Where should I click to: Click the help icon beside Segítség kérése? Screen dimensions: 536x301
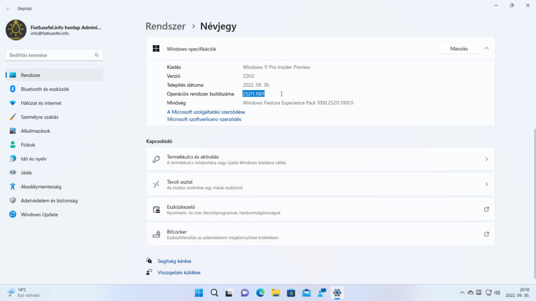coord(149,261)
